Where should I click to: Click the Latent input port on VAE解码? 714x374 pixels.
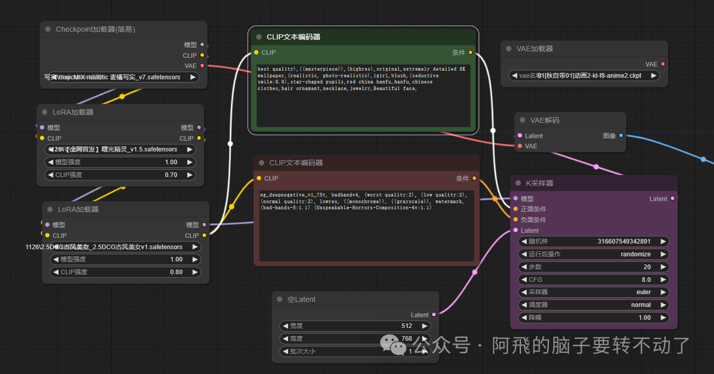[520, 136]
